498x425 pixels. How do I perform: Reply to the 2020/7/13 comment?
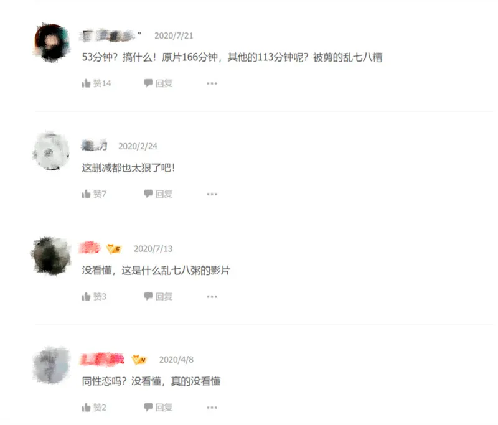pos(158,296)
